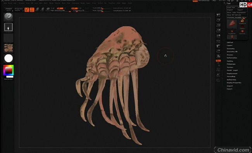Click the Load Tool button

click(231, 7)
